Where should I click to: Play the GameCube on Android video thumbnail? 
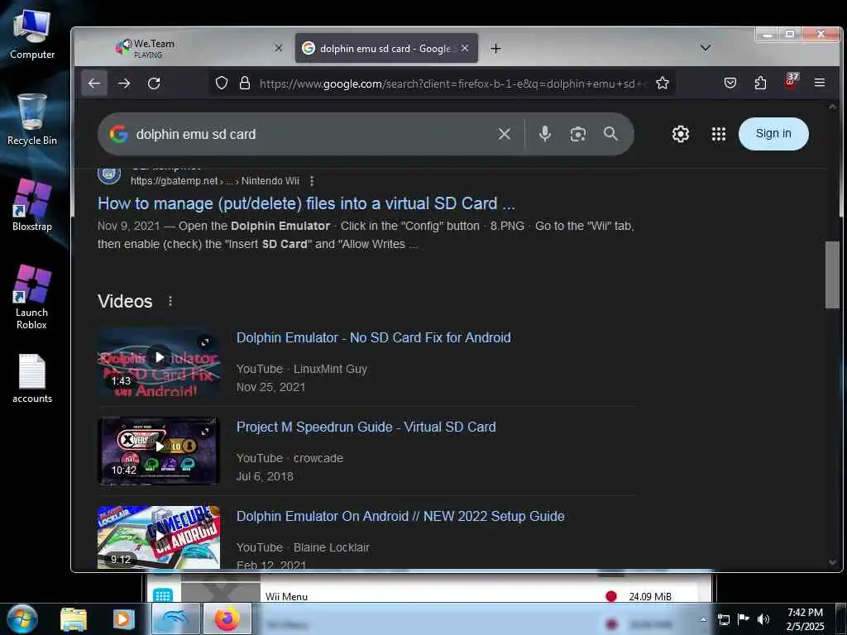pos(159,537)
